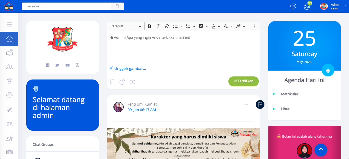Click the Facebook icon under school logo

pyautogui.click(x=48, y=65)
